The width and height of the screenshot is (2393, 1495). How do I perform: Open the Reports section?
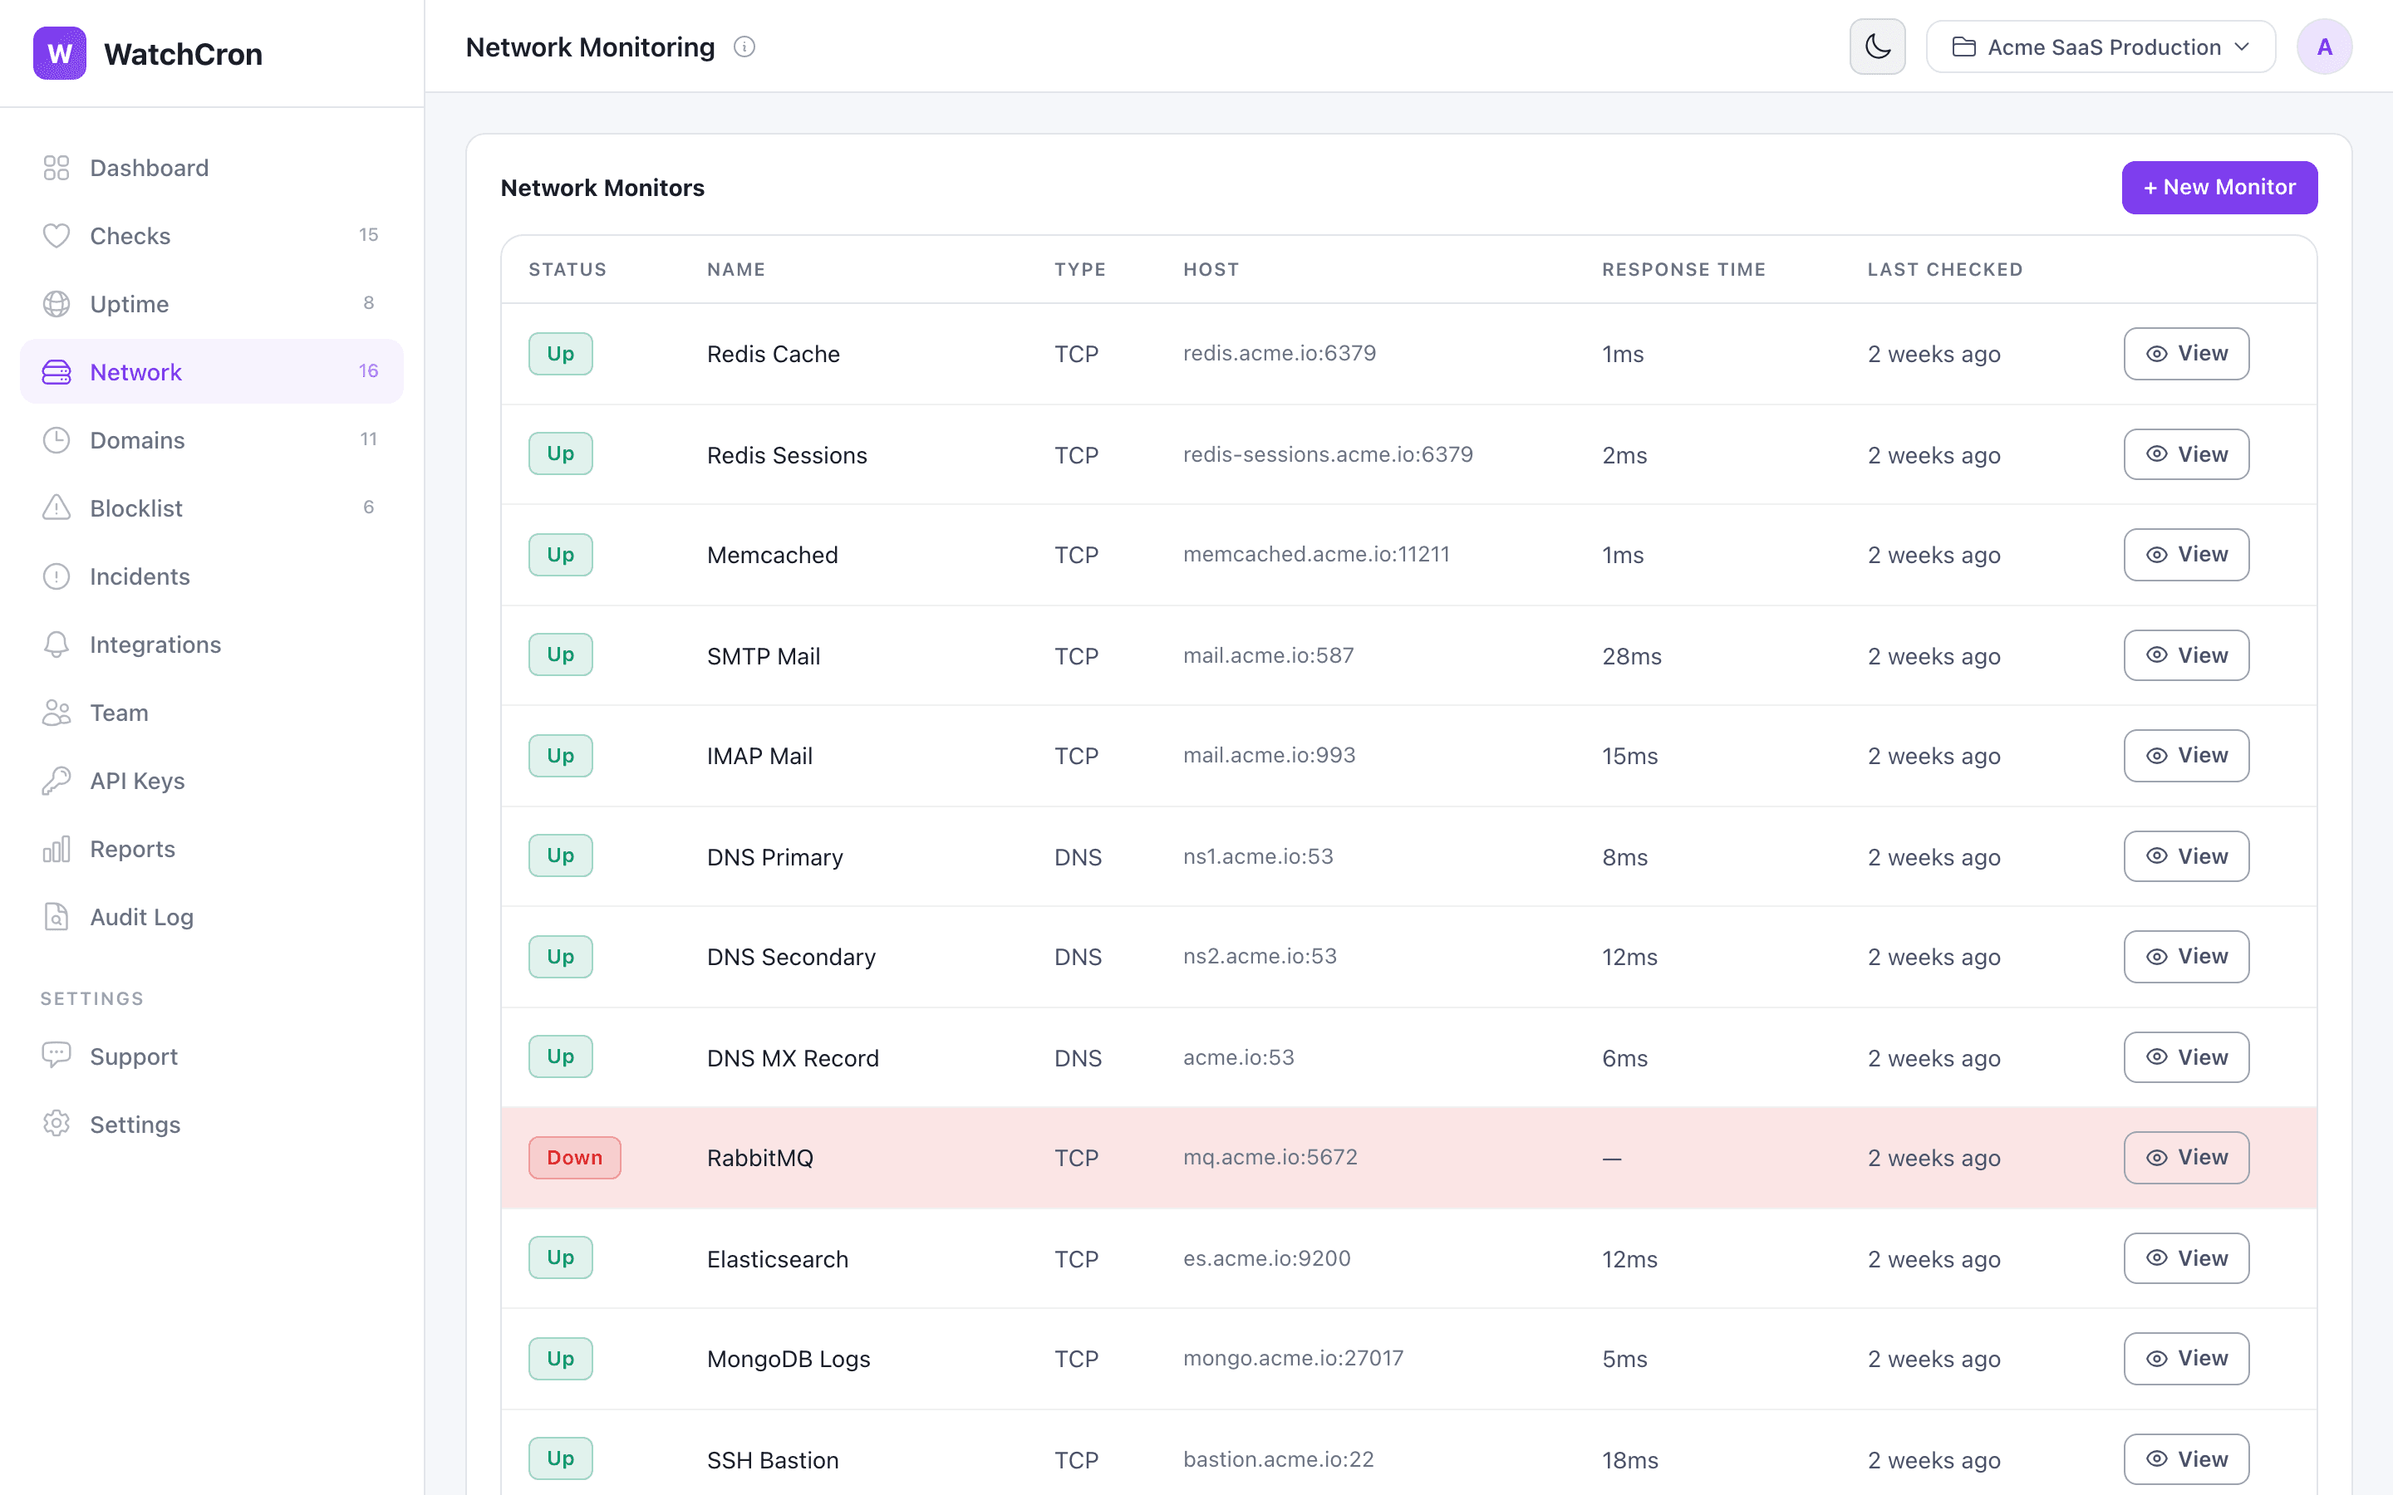click(x=212, y=850)
